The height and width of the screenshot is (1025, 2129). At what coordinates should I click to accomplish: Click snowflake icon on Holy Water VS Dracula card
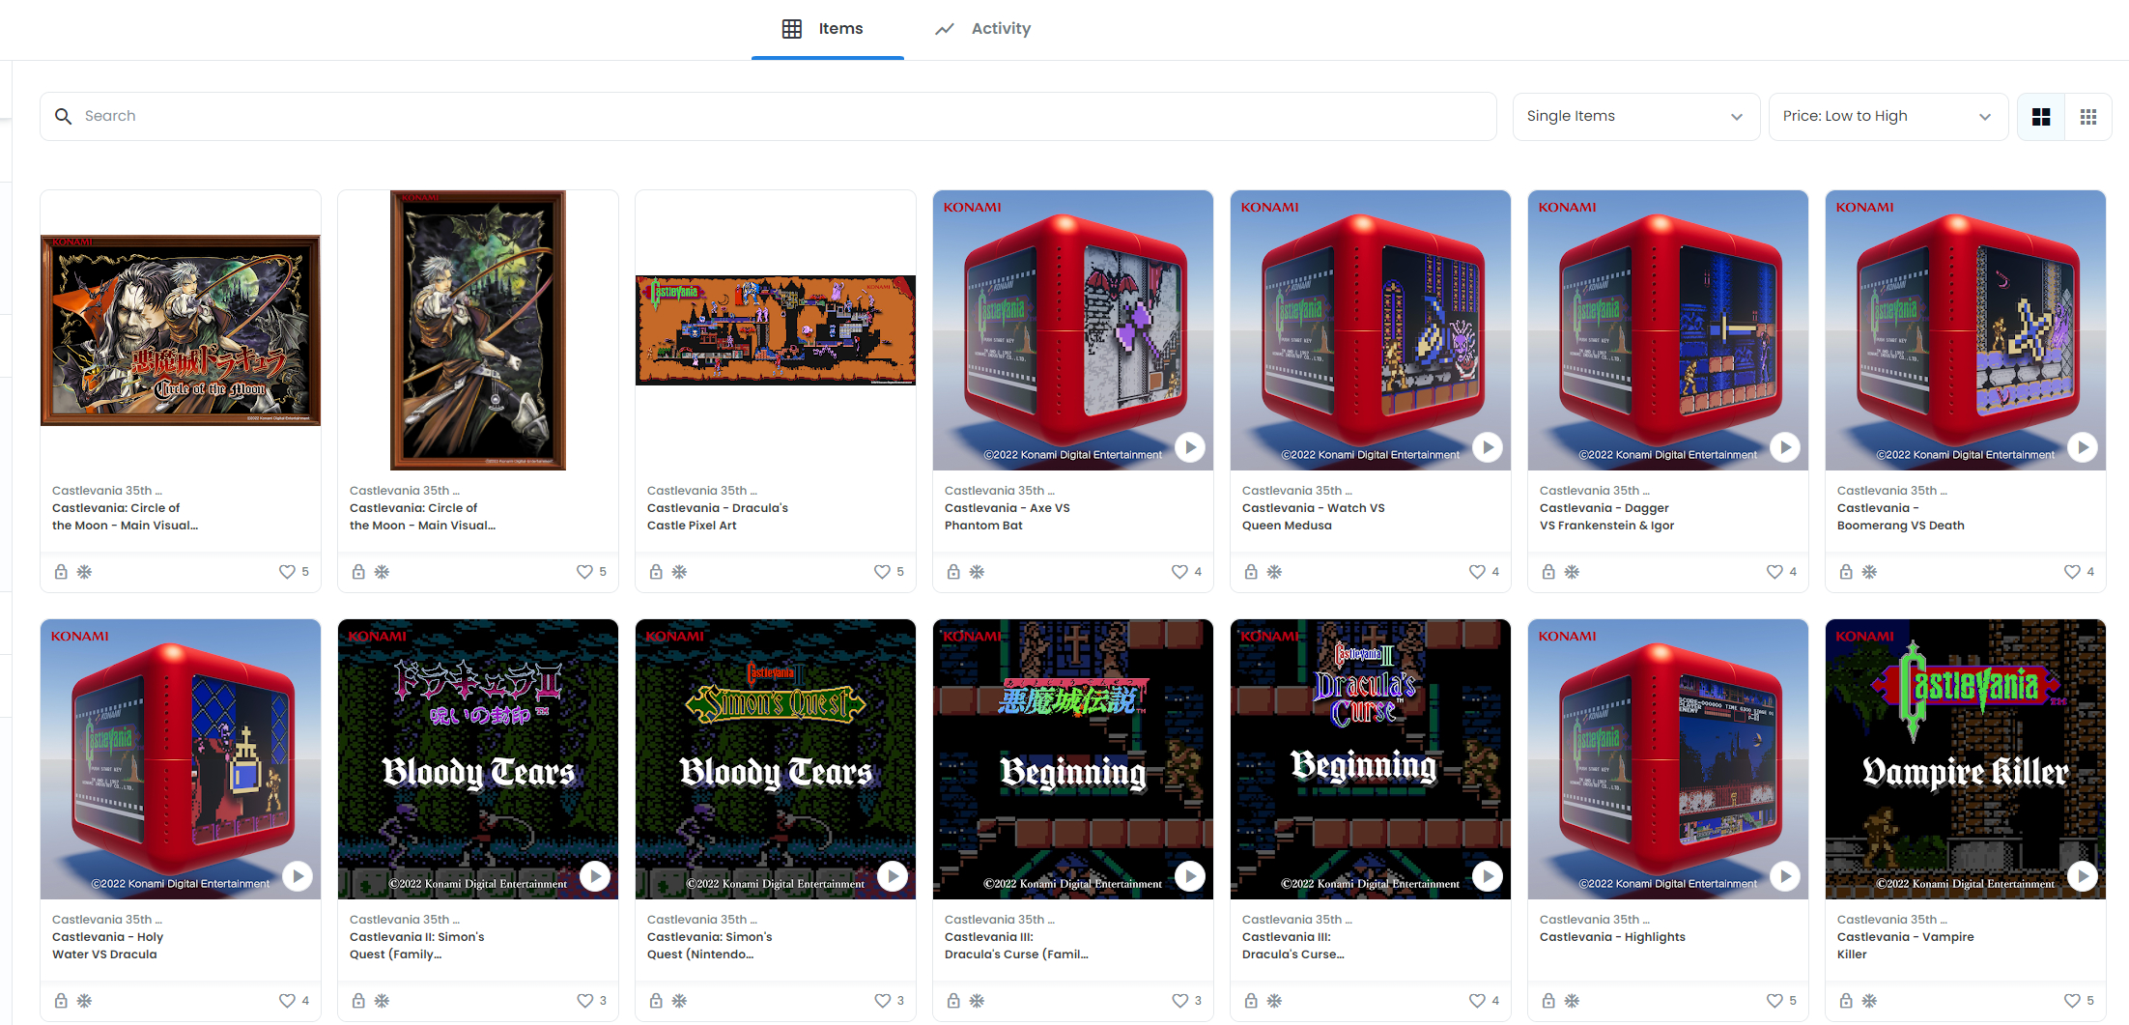click(x=85, y=1001)
